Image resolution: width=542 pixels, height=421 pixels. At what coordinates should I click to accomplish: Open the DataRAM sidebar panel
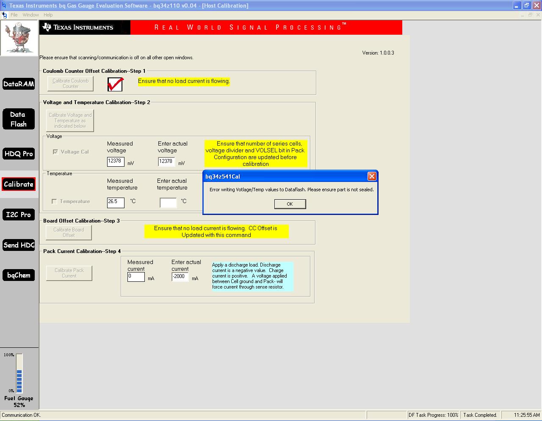[x=19, y=84]
